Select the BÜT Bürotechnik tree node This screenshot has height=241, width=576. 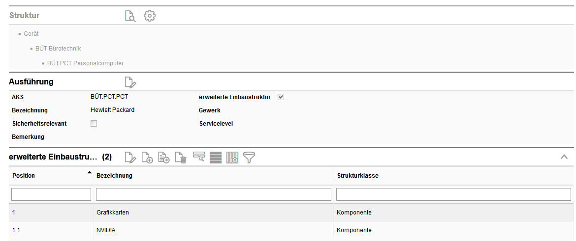click(58, 49)
